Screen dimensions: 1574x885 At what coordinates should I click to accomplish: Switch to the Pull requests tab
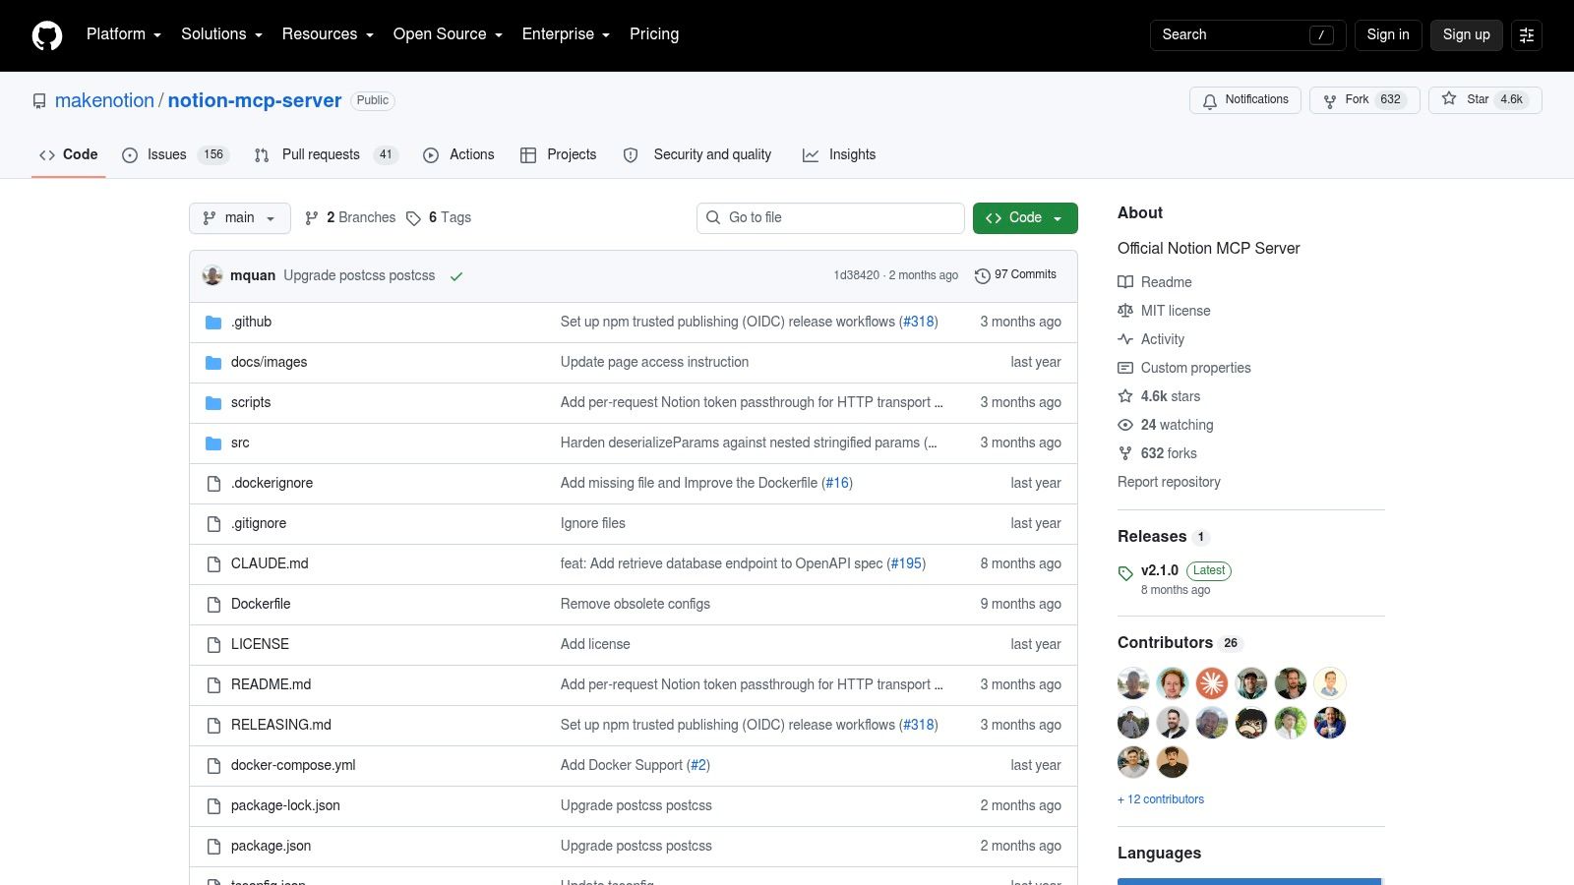click(326, 155)
